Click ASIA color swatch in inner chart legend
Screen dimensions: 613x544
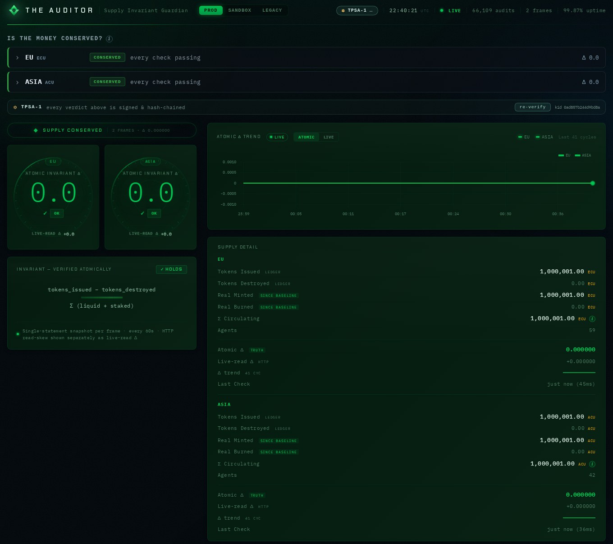point(578,155)
